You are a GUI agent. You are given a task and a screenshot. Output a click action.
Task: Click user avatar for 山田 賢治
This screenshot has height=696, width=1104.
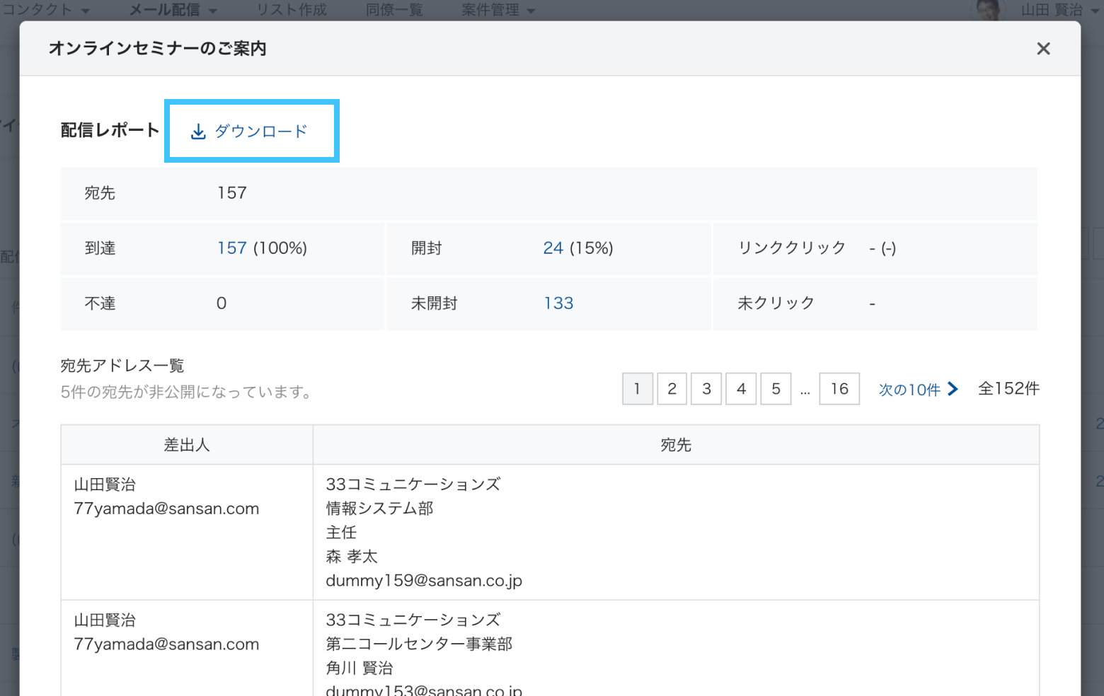[x=989, y=10]
